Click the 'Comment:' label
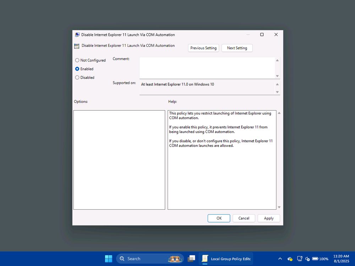355x266 pixels. click(x=121, y=59)
